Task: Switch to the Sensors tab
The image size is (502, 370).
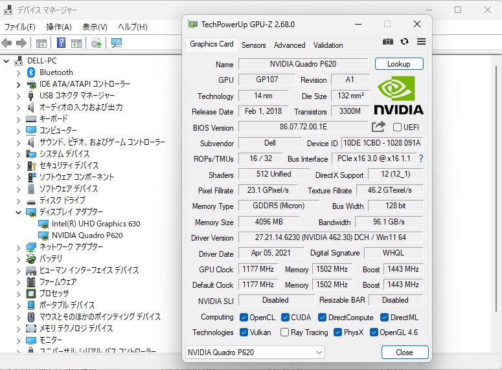Action: (x=253, y=45)
